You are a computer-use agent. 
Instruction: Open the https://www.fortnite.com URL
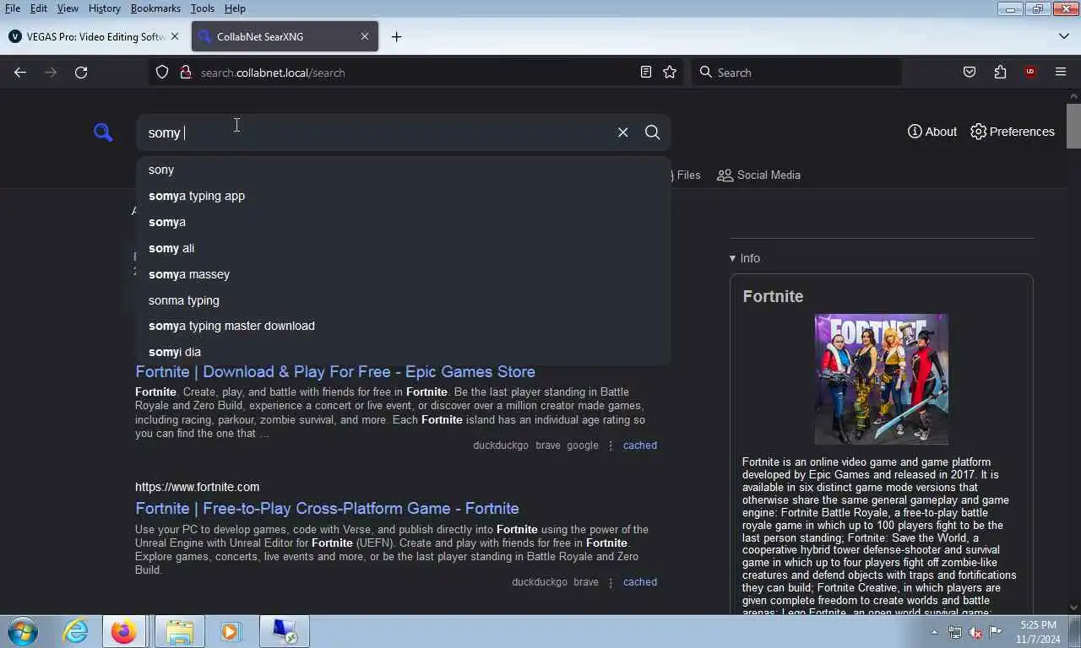[x=197, y=487]
